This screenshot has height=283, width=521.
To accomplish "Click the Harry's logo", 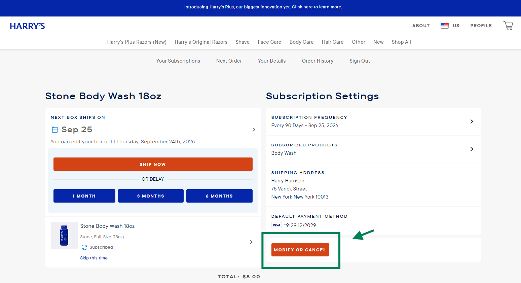I will pyautogui.click(x=27, y=26).
